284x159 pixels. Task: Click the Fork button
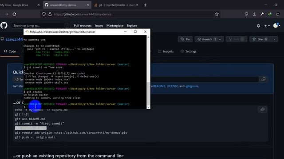[x=237, y=39]
